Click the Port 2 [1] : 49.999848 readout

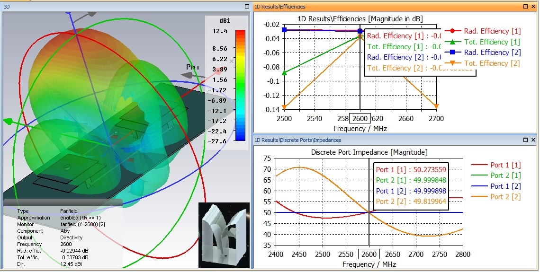click(x=411, y=180)
